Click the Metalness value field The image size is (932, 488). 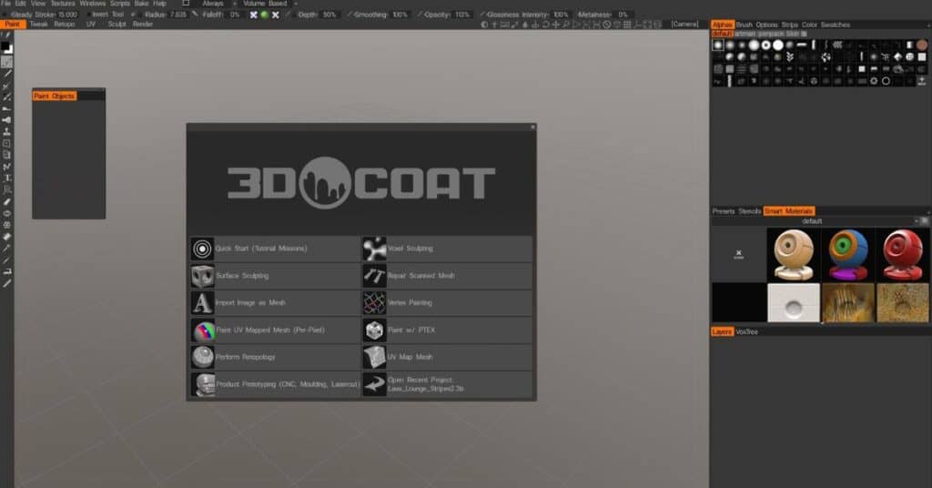(623, 15)
